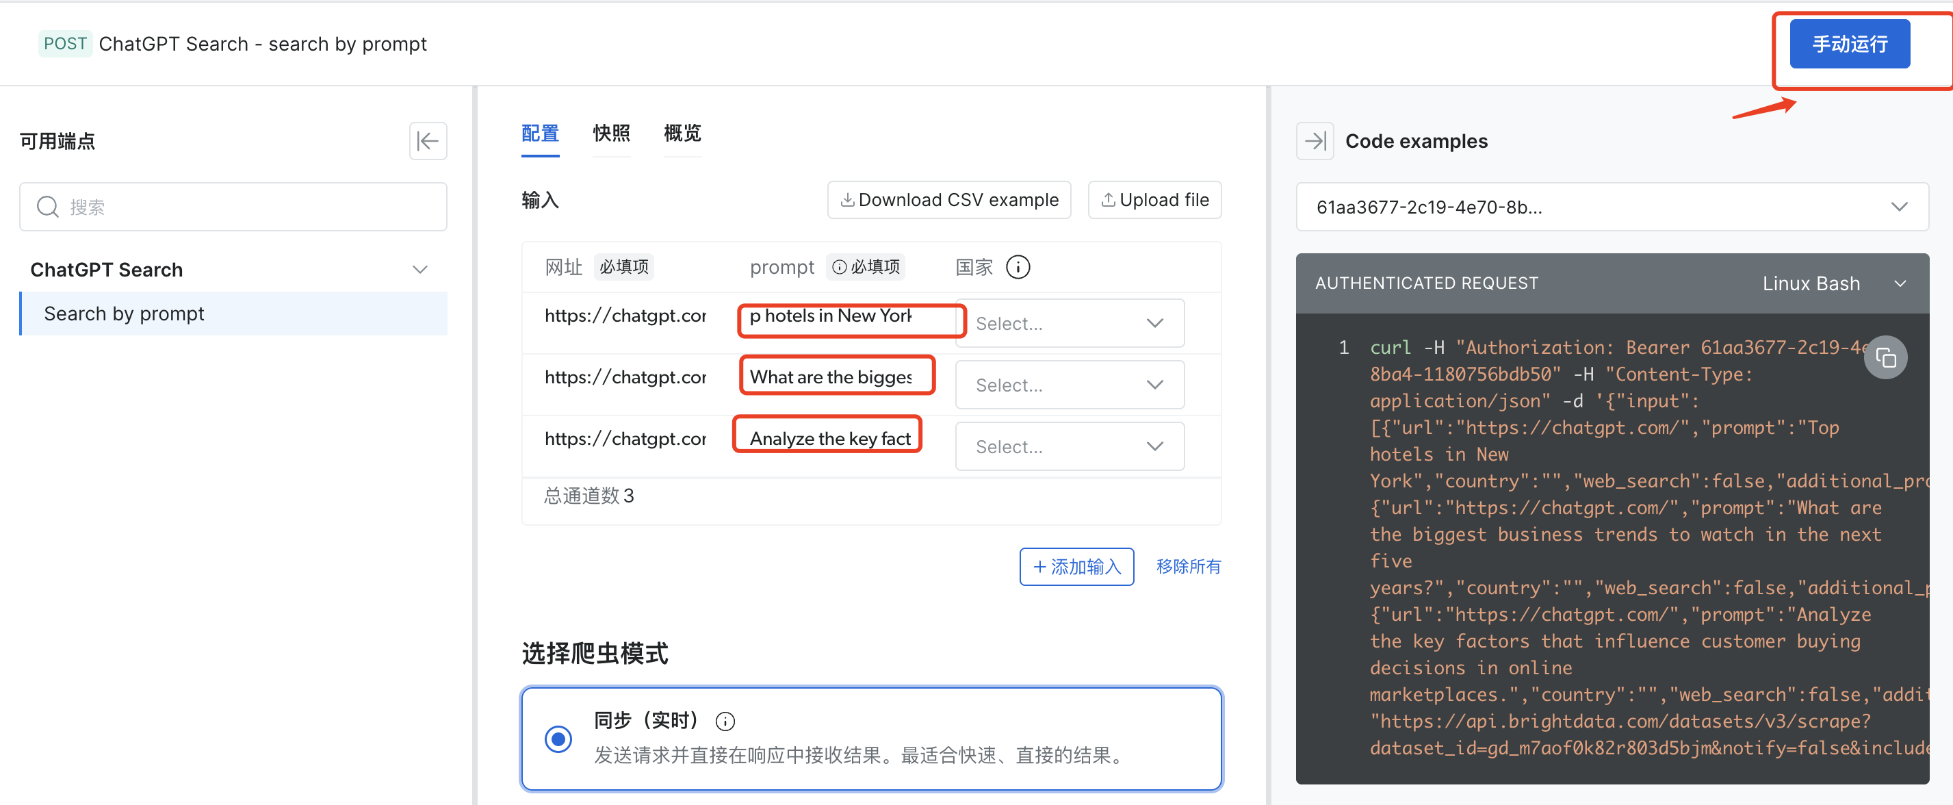This screenshot has width=1953, height=805.
Task: Copy the curl code snippet
Action: tap(1885, 357)
